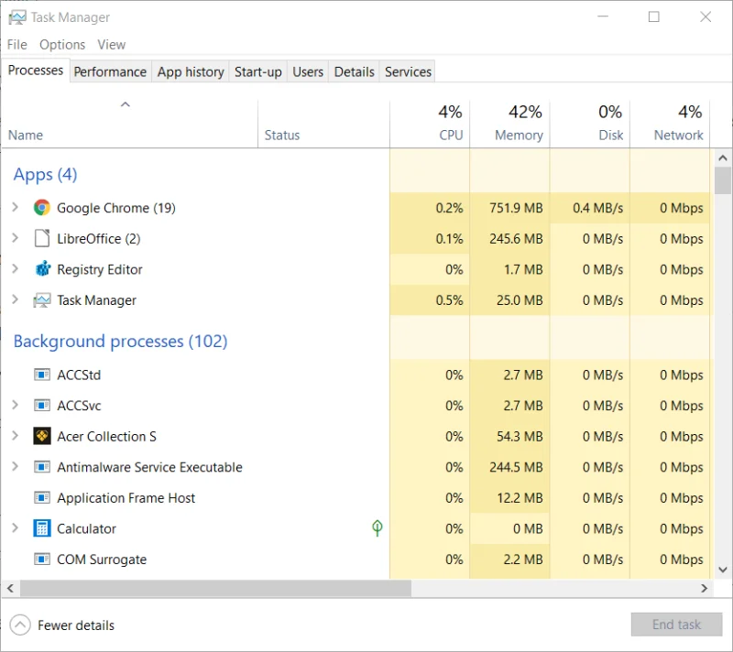733x652 pixels.
Task: Click the Fewer details link
Action: (76, 625)
